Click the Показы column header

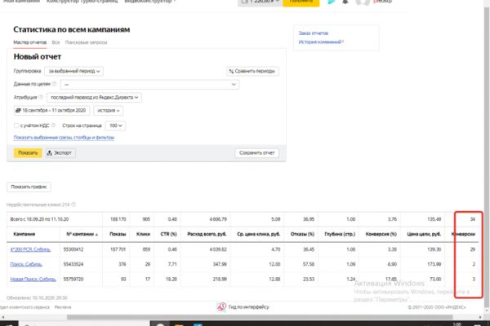pyautogui.click(x=118, y=234)
